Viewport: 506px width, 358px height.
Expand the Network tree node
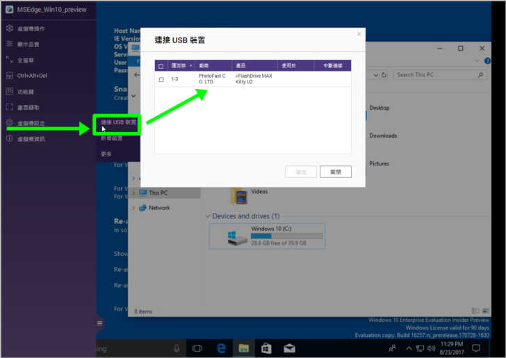coord(133,208)
